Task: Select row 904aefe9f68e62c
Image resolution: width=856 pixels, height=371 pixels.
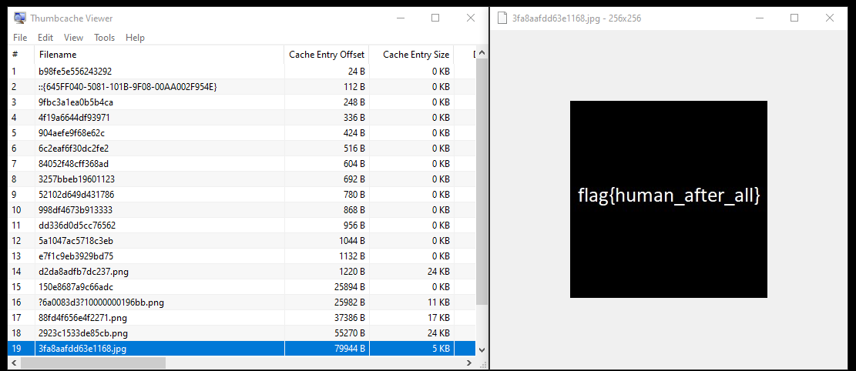Action: [x=242, y=133]
